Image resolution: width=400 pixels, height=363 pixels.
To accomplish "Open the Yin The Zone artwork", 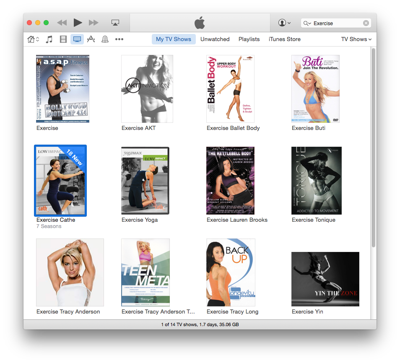I will pos(325,279).
